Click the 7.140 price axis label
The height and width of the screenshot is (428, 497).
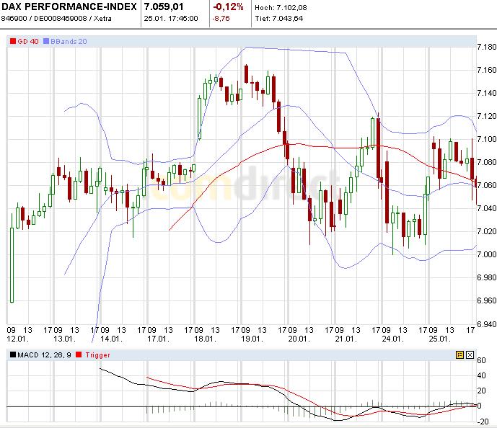pyautogui.click(x=486, y=93)
